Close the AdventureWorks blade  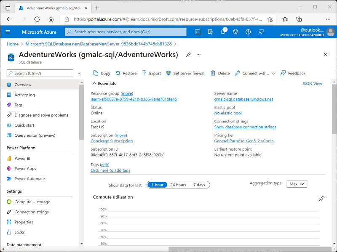point(325,55)
